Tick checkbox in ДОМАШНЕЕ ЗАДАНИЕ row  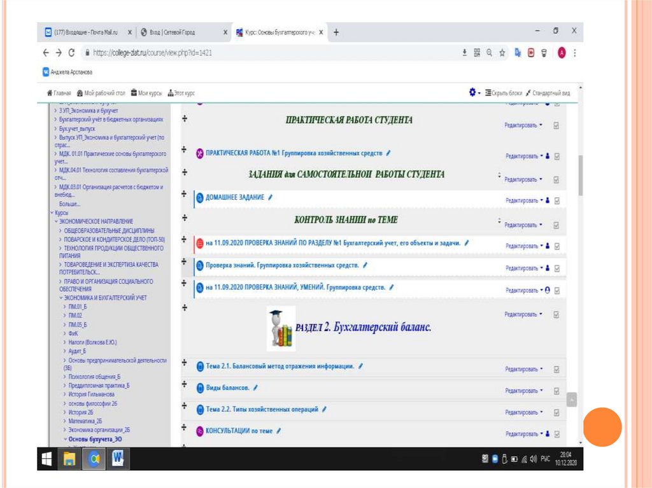click(x=557, y=201)
